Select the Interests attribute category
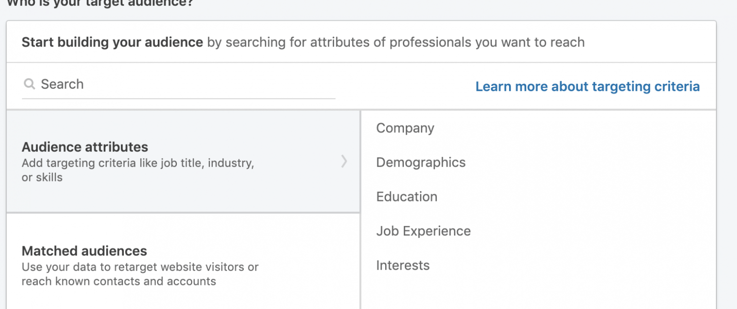737x309 pixels. [403, 265]
